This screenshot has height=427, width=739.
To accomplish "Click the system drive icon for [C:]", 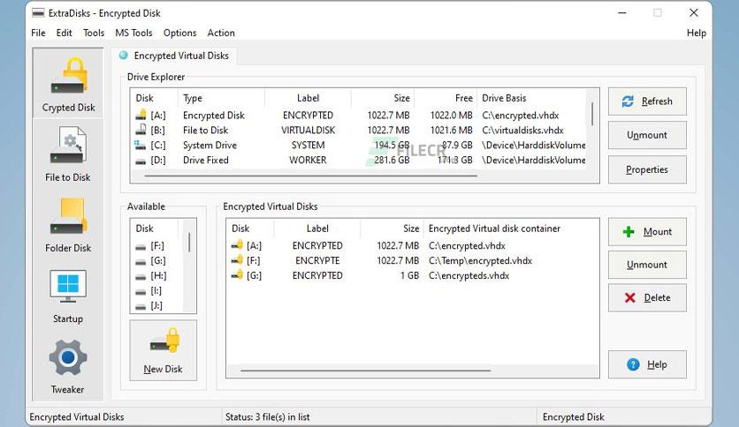I will pos(141,145).
